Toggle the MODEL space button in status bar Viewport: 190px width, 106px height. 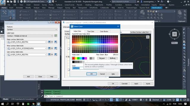tap(79, 100)
